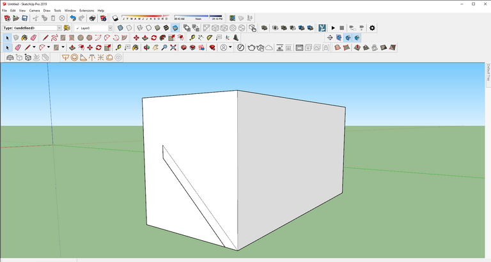Click the Zoom Extents icon
Screen dimensions: 491x262
[x=174, y=47]
